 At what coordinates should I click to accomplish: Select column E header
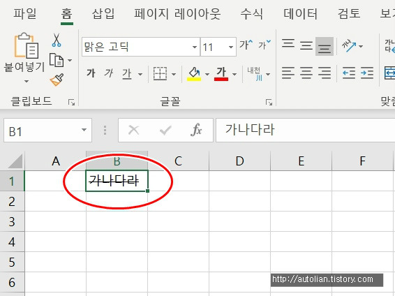301,161
